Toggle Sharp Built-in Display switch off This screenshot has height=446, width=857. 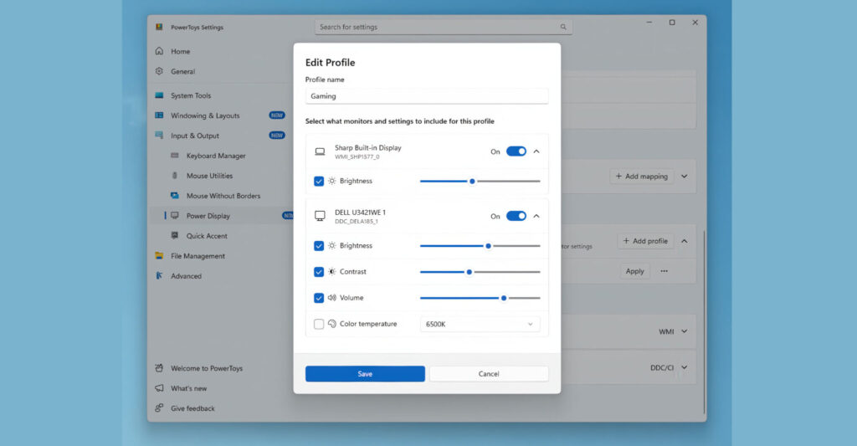click(516, 151)
